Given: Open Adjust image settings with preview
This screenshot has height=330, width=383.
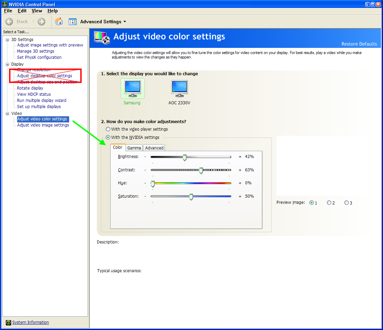Looking at the screenshot, I should pos(50,45).
